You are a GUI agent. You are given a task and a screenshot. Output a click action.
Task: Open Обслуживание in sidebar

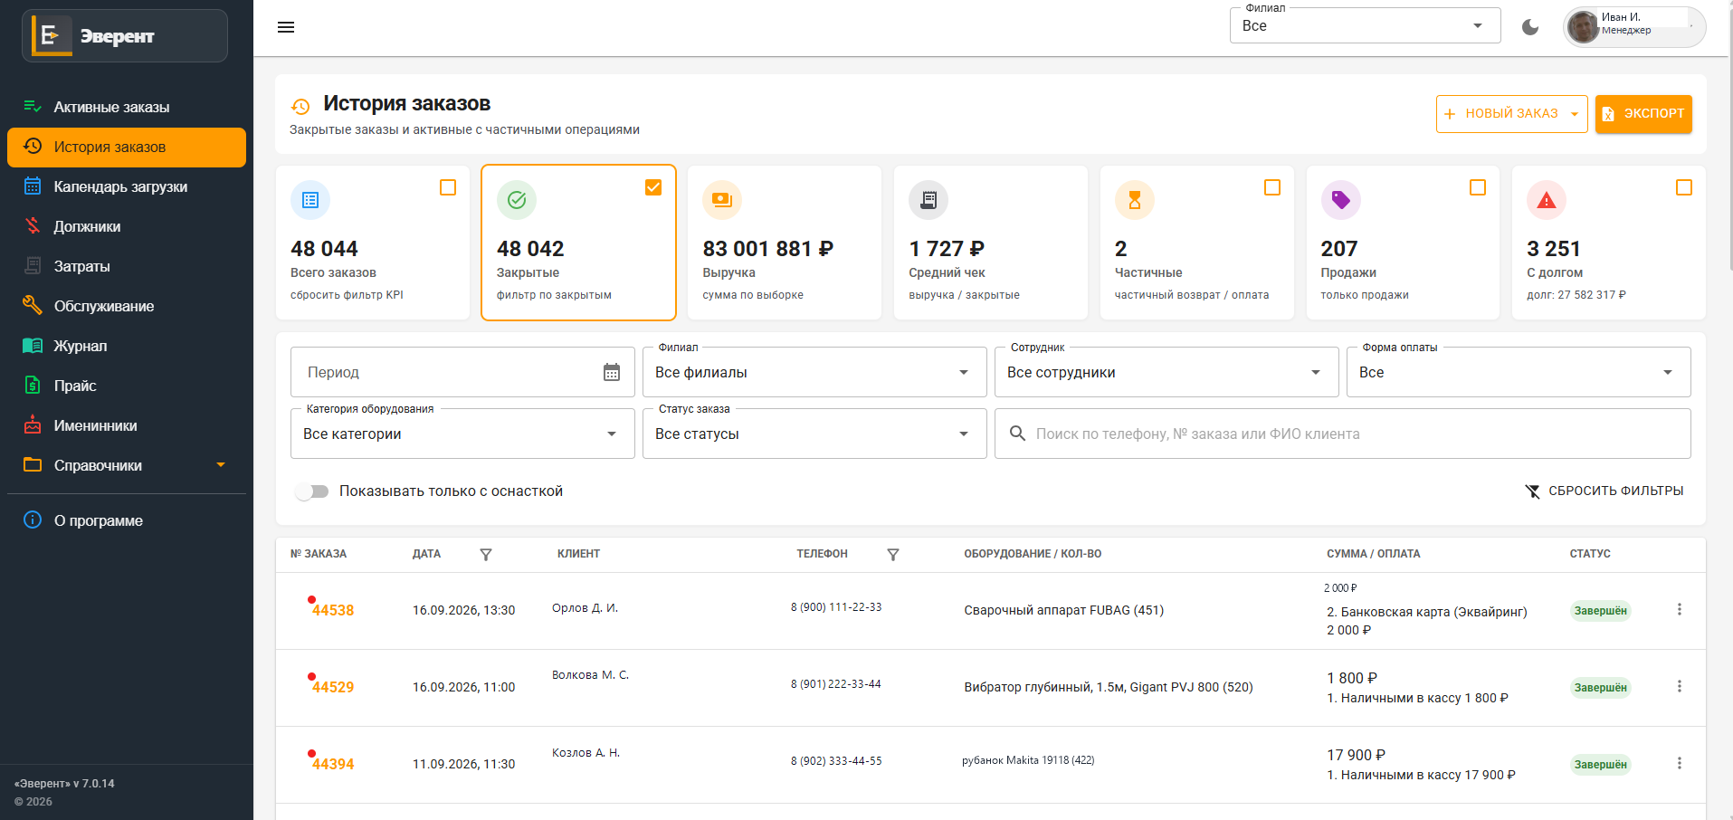(x=127, y=306)
